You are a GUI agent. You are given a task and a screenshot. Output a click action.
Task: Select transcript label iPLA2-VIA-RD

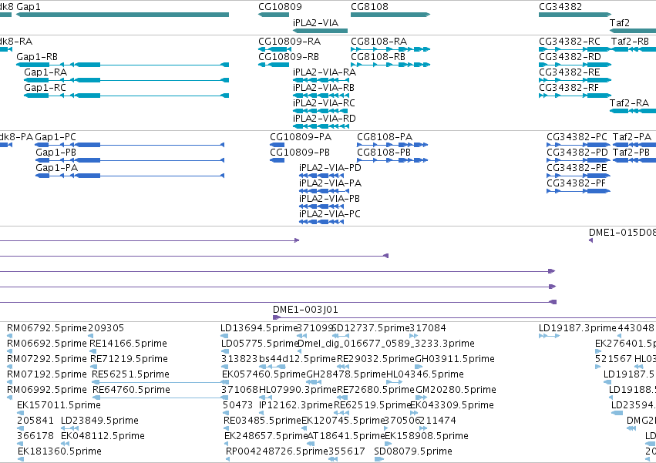(x=325, y=119)
